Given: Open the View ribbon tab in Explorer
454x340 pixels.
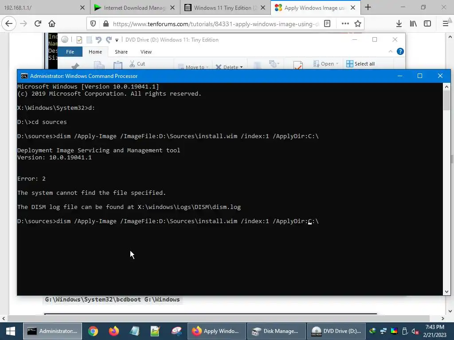Looking at the screenshot, I should pyautogui.click(x=146, y=52).
